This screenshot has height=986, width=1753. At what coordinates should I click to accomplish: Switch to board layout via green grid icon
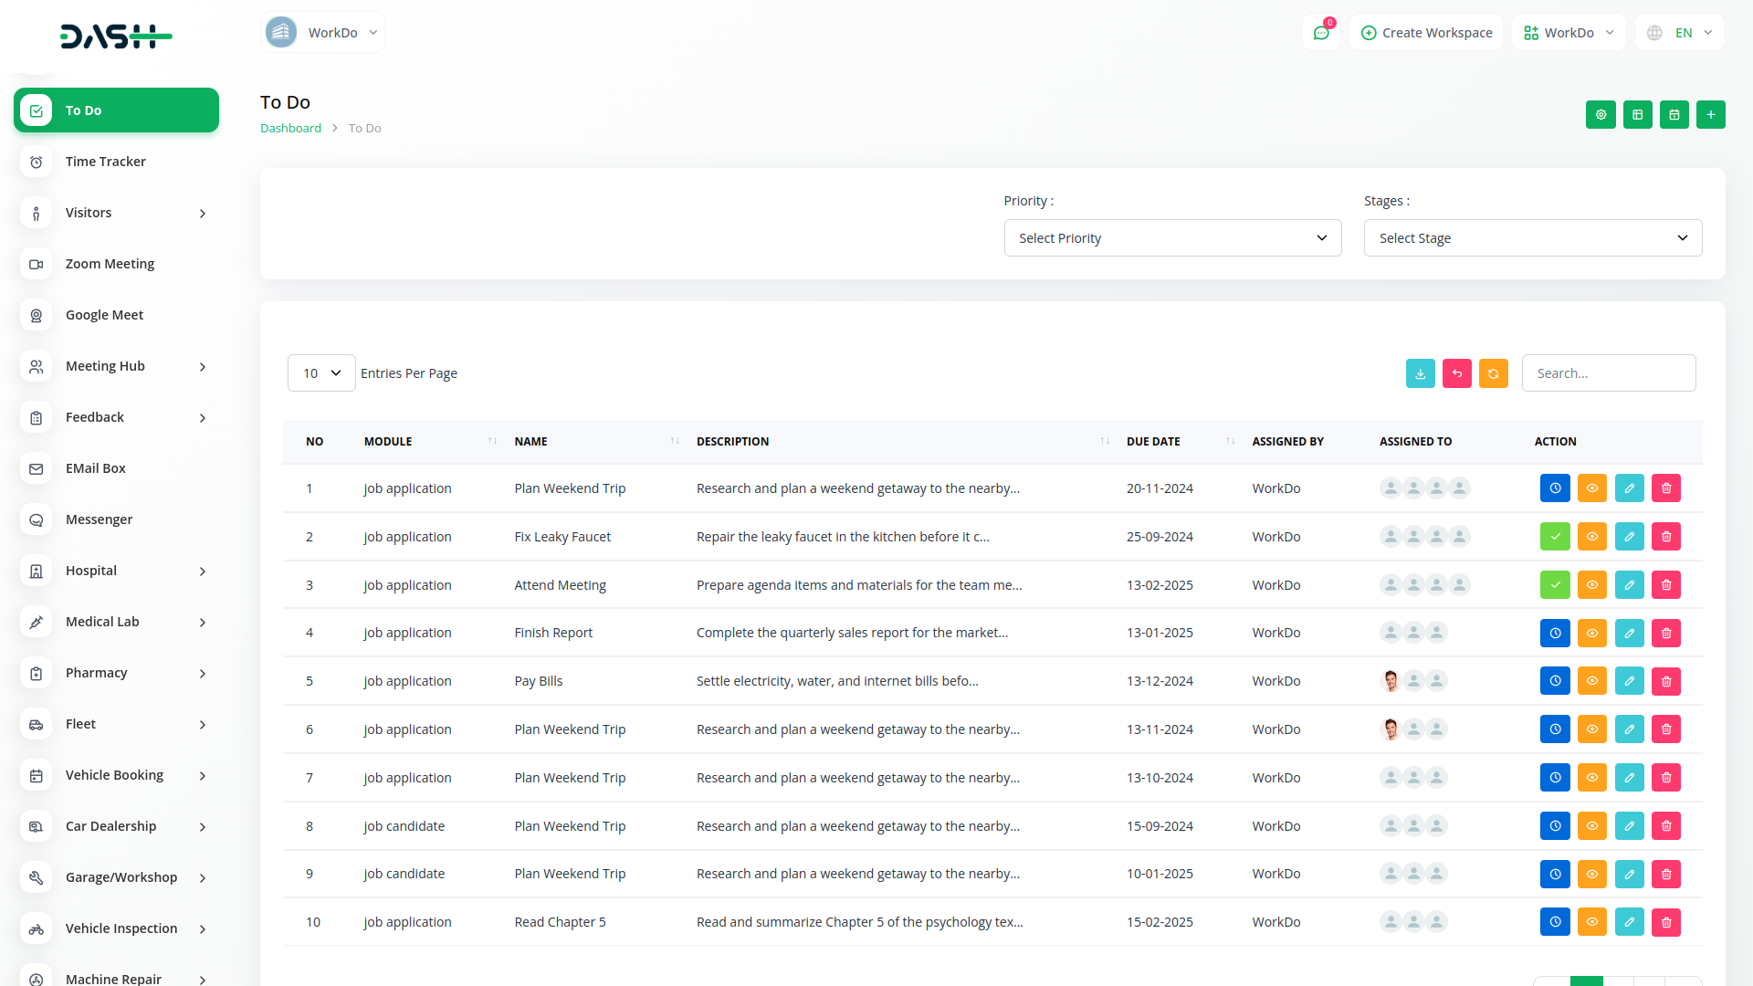[1637, 114]
